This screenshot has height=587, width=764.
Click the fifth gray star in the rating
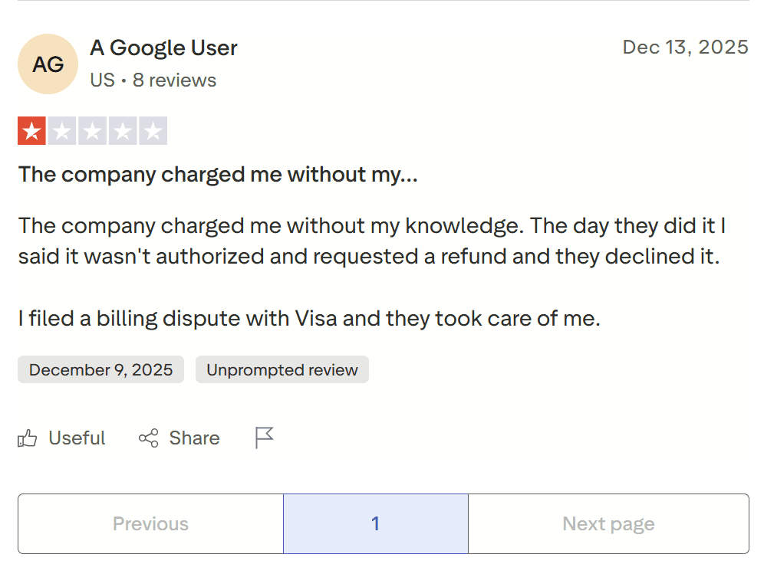(155, 130)
